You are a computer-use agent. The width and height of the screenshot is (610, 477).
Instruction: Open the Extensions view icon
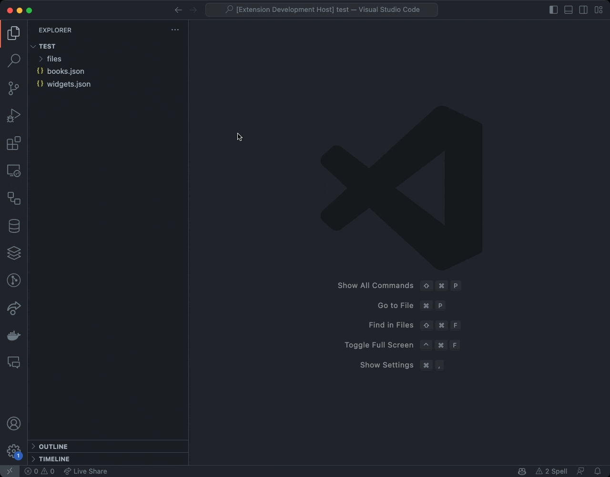(14, 143)
